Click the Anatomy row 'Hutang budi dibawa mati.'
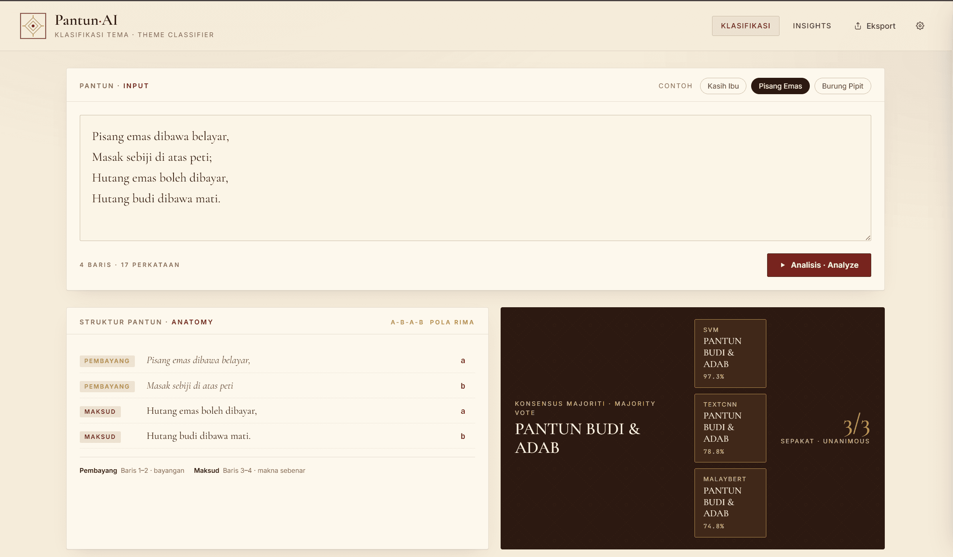953x557 pixels. click(x=277, y=436)
